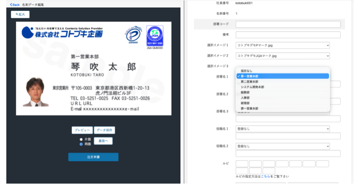The width and height of the screenshot is (360, 184).
Task: Choose 人事部 from the list
Action: click(283, 98)
